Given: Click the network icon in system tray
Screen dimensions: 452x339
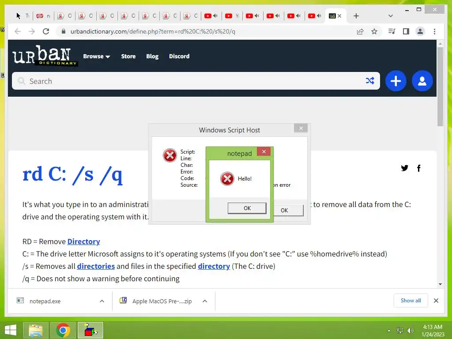Looking at the screenshot, I should click(x=400, y=330).
